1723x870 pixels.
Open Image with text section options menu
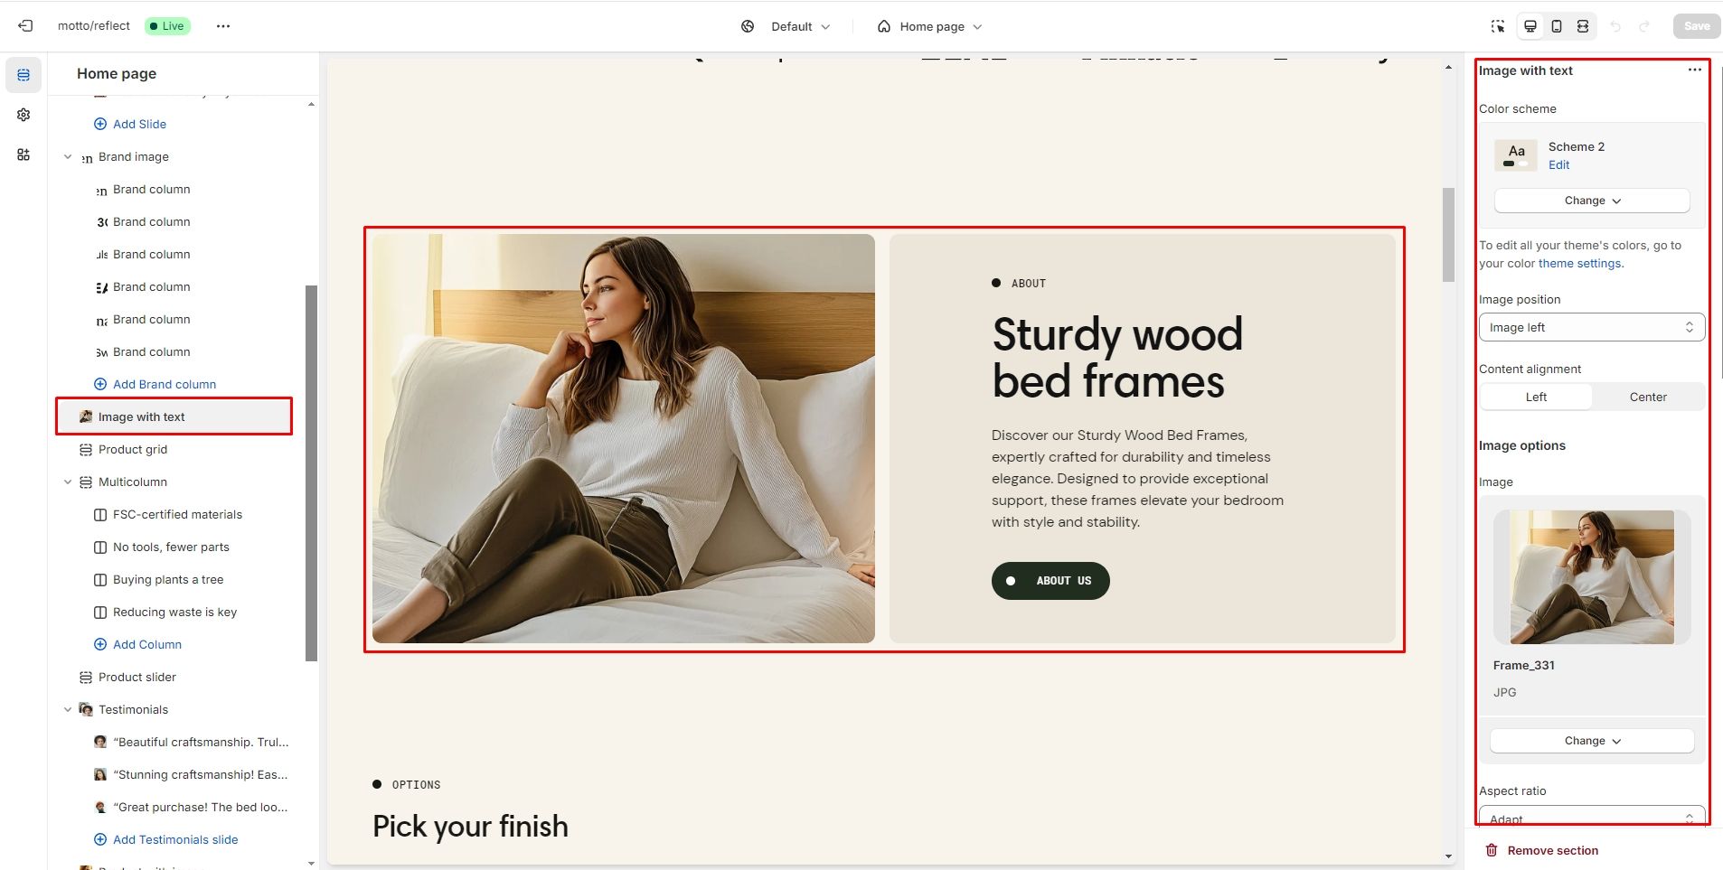[x=1694, y=70]
